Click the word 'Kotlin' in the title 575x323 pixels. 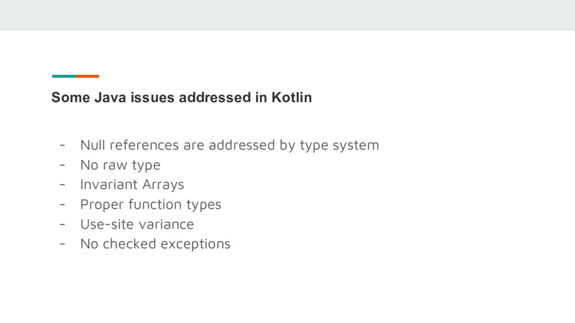pyautogui.click(x=291, y=98)
